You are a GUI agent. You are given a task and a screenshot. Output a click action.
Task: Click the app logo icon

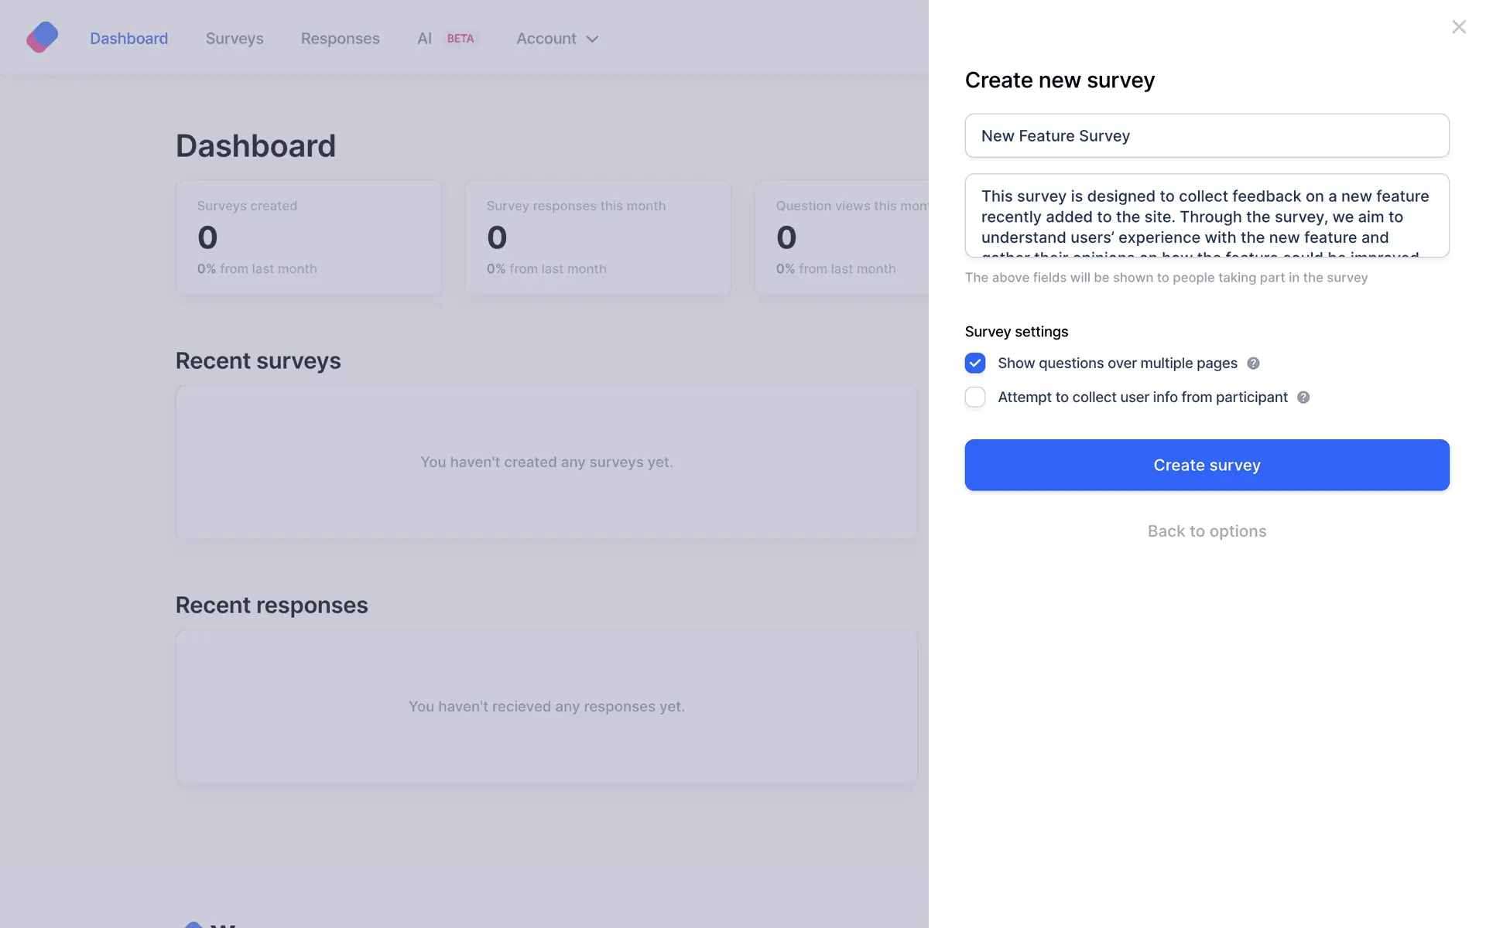click(x=42, y=37)
